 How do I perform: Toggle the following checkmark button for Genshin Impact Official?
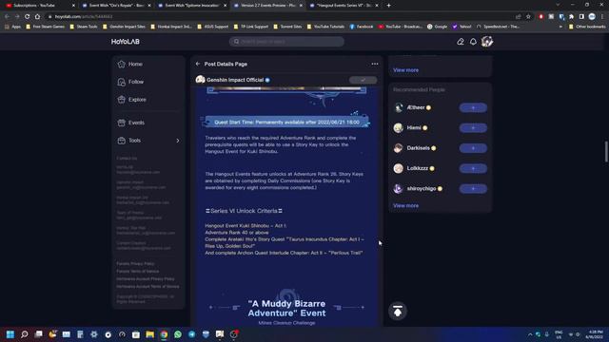[363, 80]
